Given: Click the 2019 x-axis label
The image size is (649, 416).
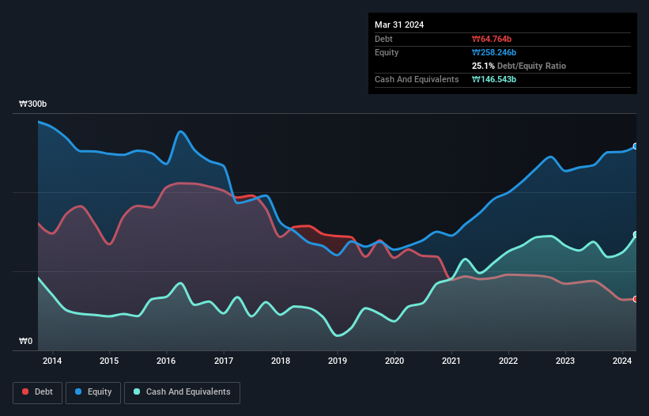Looking at the screenshot, I should [x=338, y=361].
